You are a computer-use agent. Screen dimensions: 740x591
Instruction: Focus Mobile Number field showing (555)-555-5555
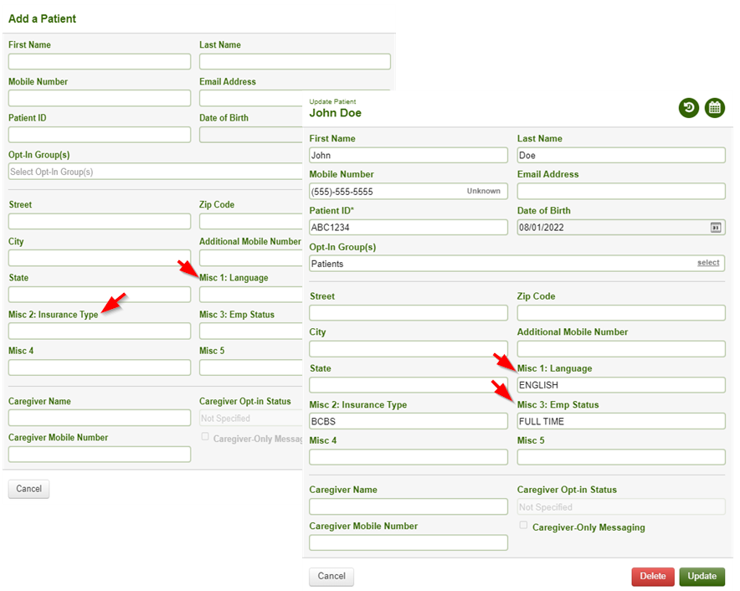pyautogui.click(x=409, y=191)
